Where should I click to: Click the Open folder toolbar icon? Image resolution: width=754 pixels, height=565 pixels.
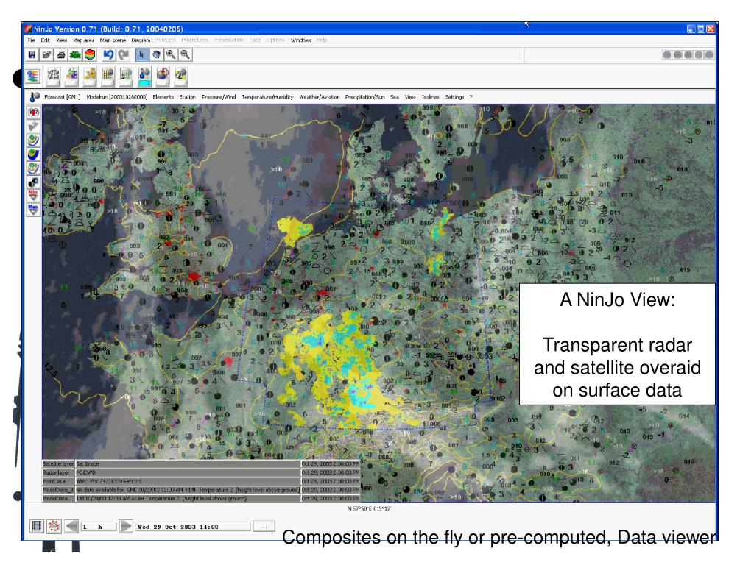coord(46,55)
